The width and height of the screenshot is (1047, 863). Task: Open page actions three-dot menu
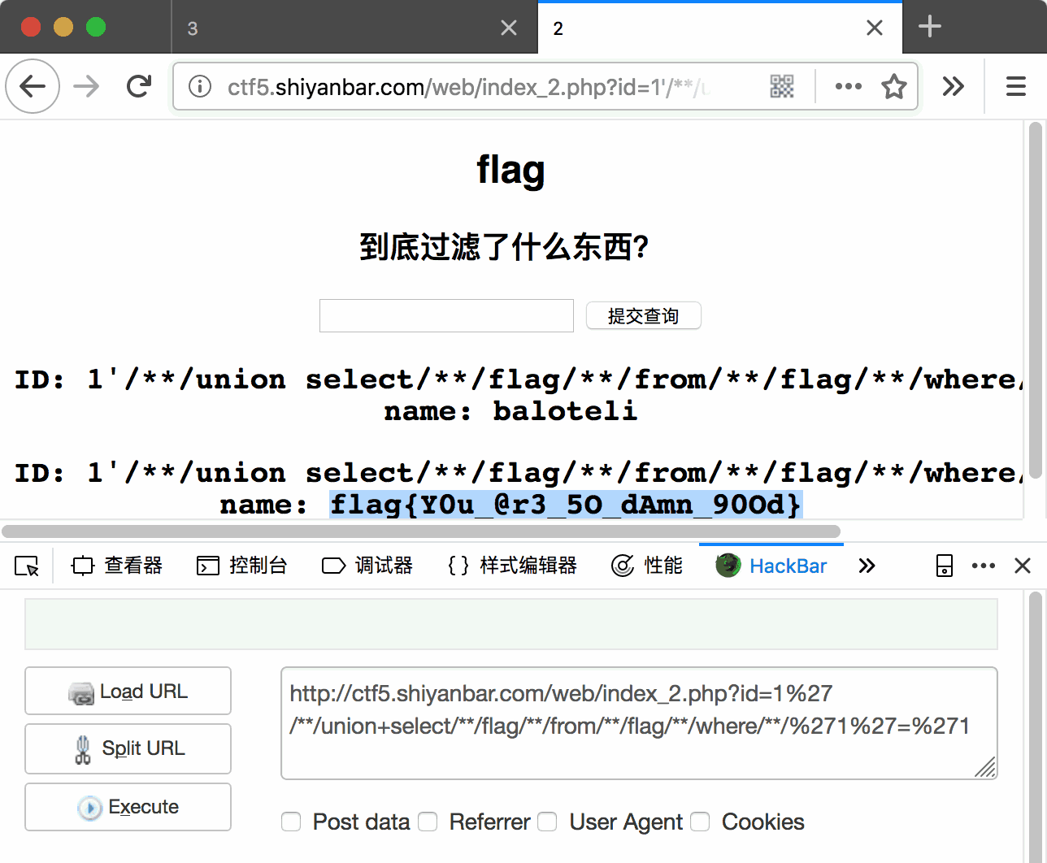coord(848,86)
